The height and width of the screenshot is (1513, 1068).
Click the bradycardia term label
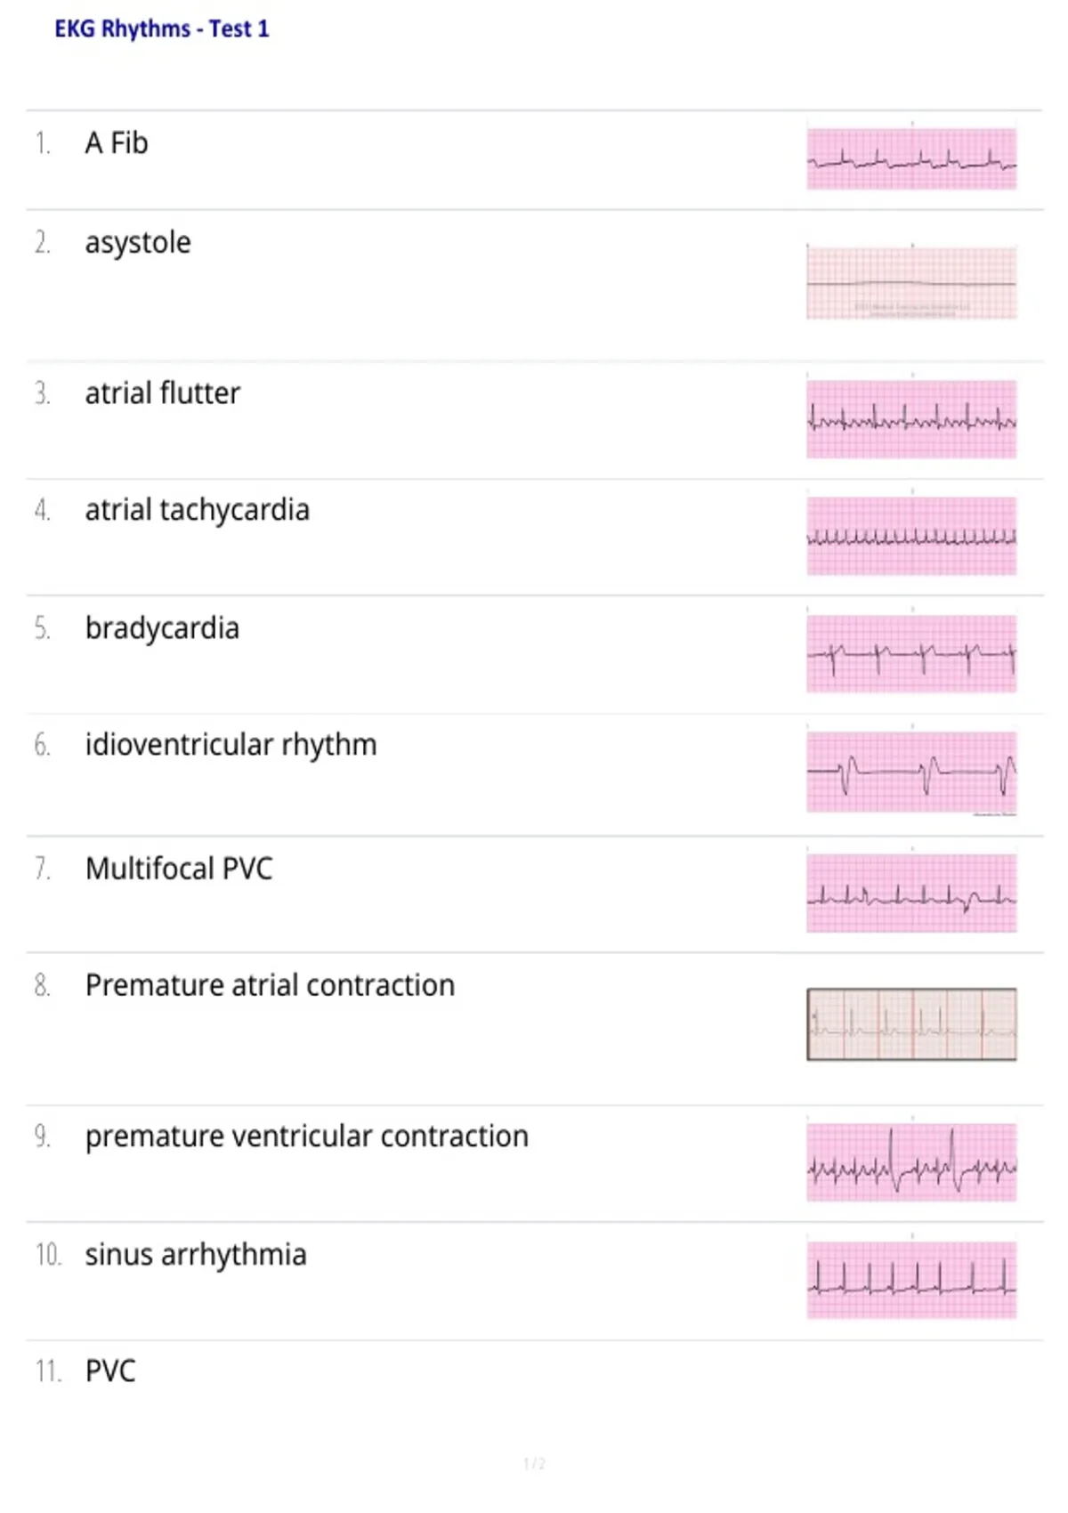click(162, 628)
